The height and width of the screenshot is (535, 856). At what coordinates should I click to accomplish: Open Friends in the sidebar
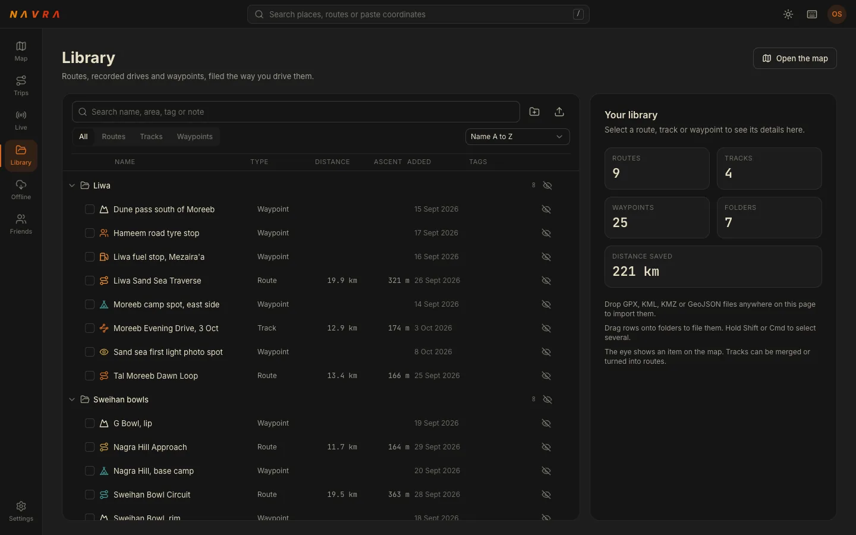21,224
